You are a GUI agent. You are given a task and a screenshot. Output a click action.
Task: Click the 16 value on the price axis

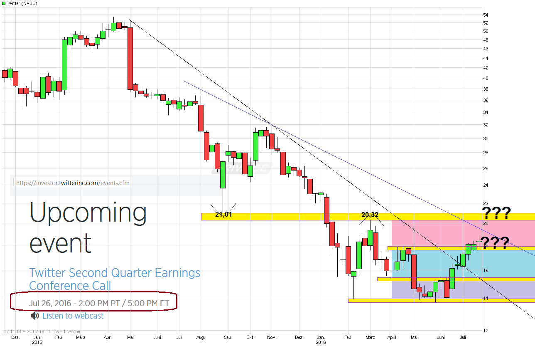pyautogui.click(x=486, y=270)
